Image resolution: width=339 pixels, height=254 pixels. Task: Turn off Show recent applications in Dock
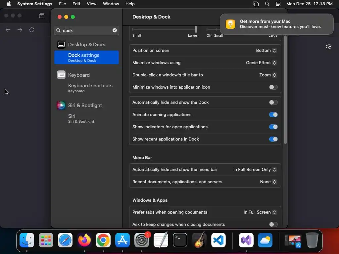pos(273,139)
